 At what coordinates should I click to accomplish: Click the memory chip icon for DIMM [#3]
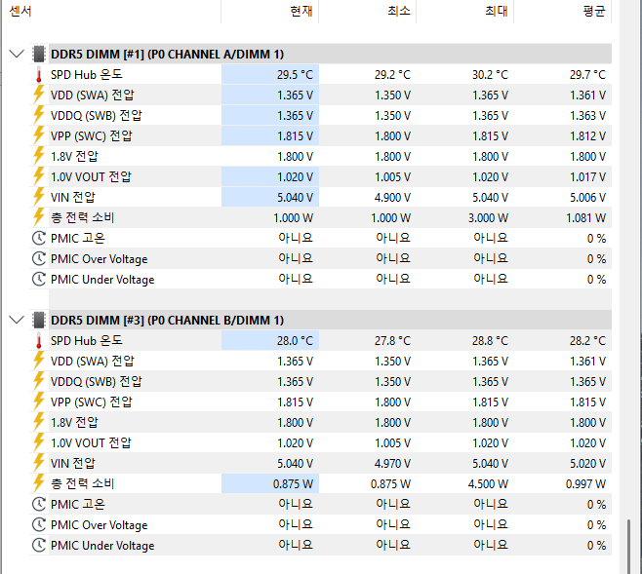tap(39, 320)
